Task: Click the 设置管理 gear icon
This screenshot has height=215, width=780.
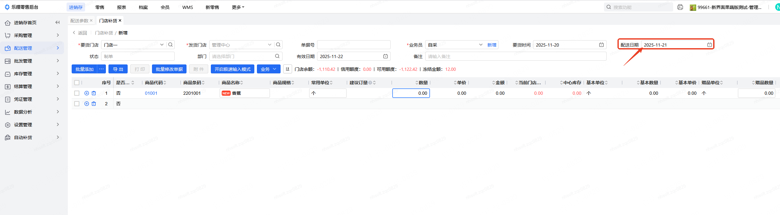Action: 8,125
